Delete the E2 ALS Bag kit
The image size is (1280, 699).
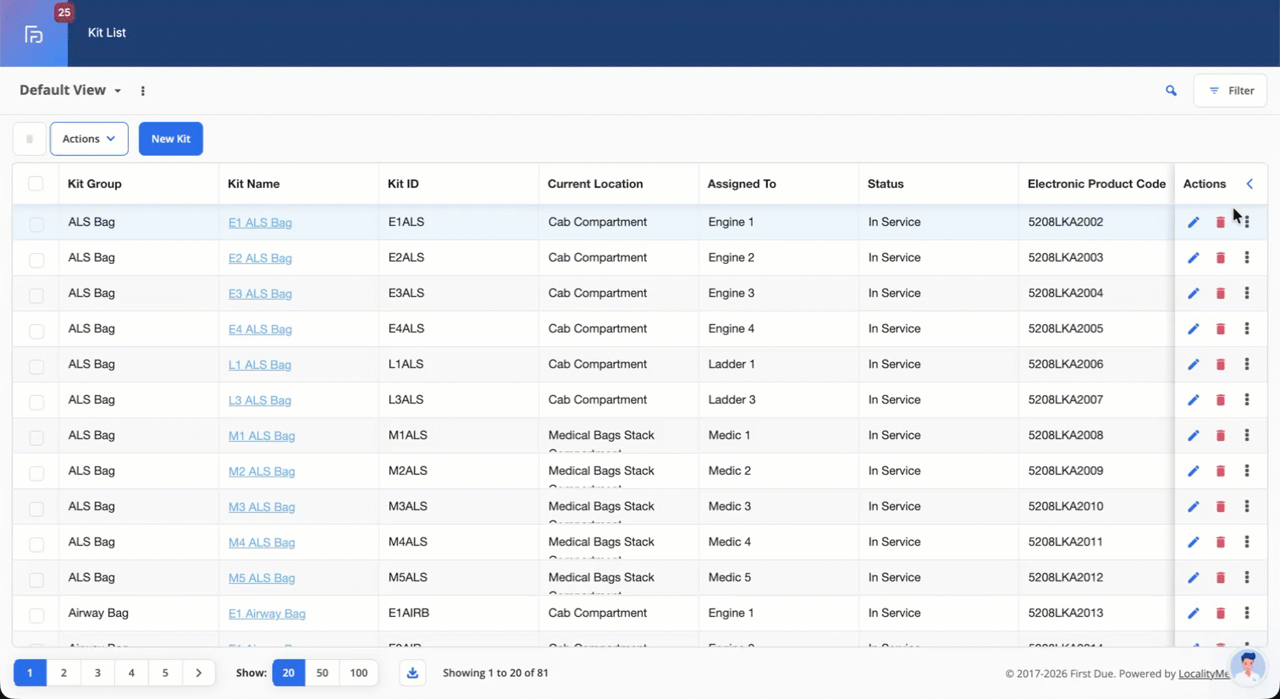1220,258
